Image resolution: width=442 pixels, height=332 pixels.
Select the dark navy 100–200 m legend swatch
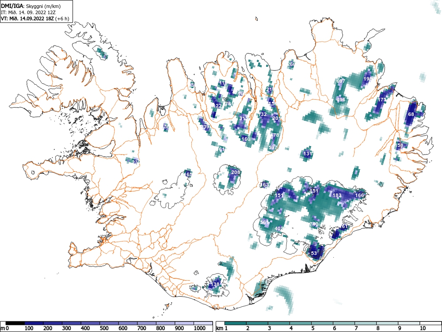34,323
